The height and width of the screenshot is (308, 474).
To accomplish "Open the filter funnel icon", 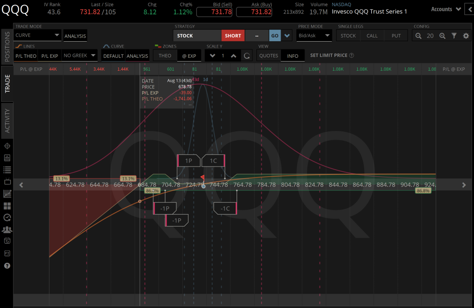I will pyautogui.click(x=454, y=36).
